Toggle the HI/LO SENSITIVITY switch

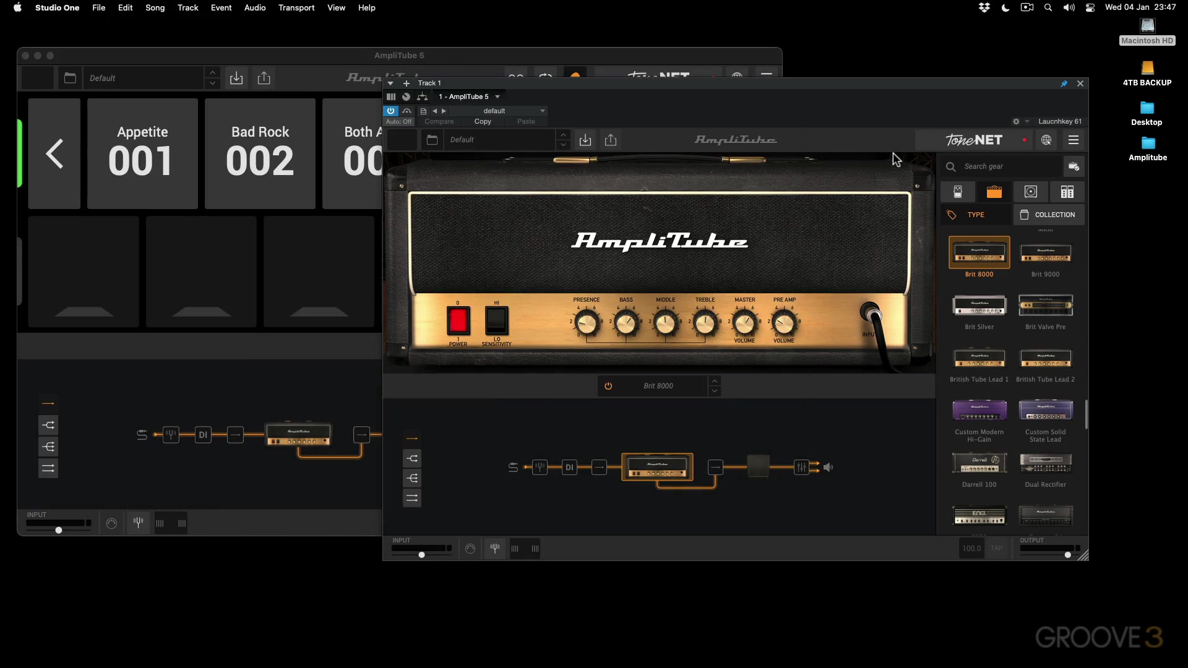pos(496,321)
